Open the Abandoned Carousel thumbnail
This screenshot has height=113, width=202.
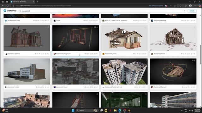coord(173,72)
